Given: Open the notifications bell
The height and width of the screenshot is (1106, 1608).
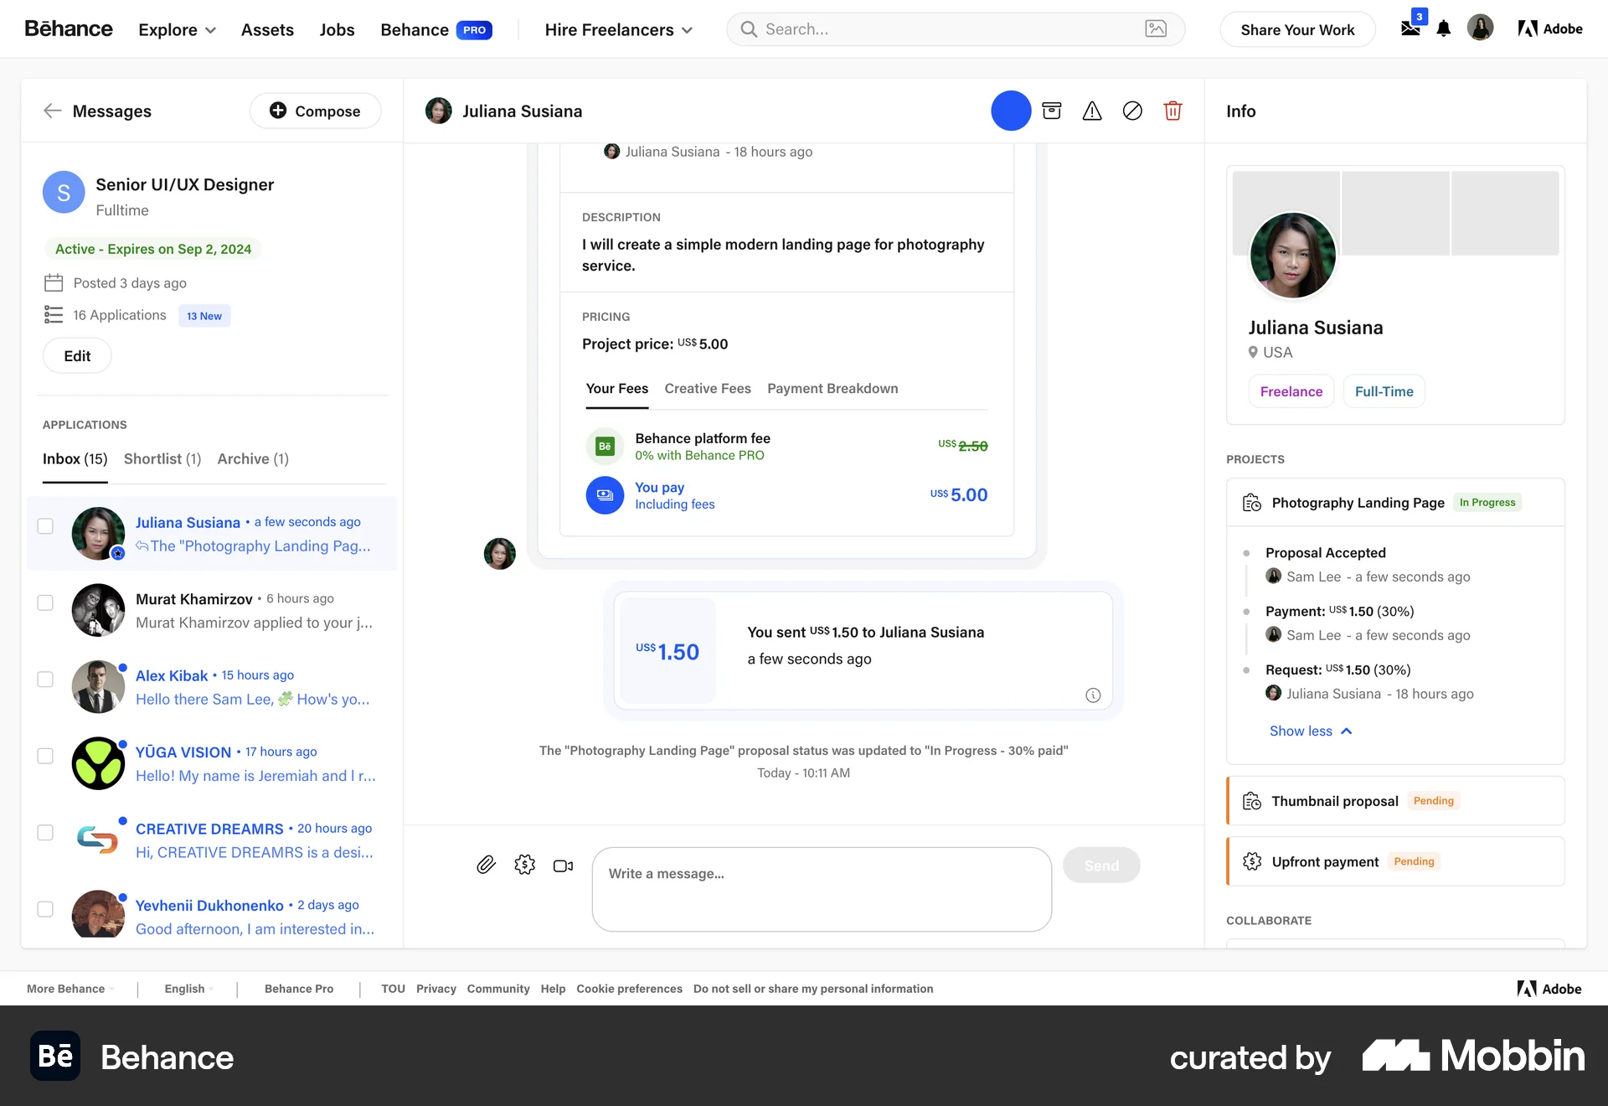Looking at the screenshot, I should 1443,29.
